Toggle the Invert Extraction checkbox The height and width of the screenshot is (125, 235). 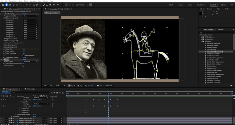(23, 55)
